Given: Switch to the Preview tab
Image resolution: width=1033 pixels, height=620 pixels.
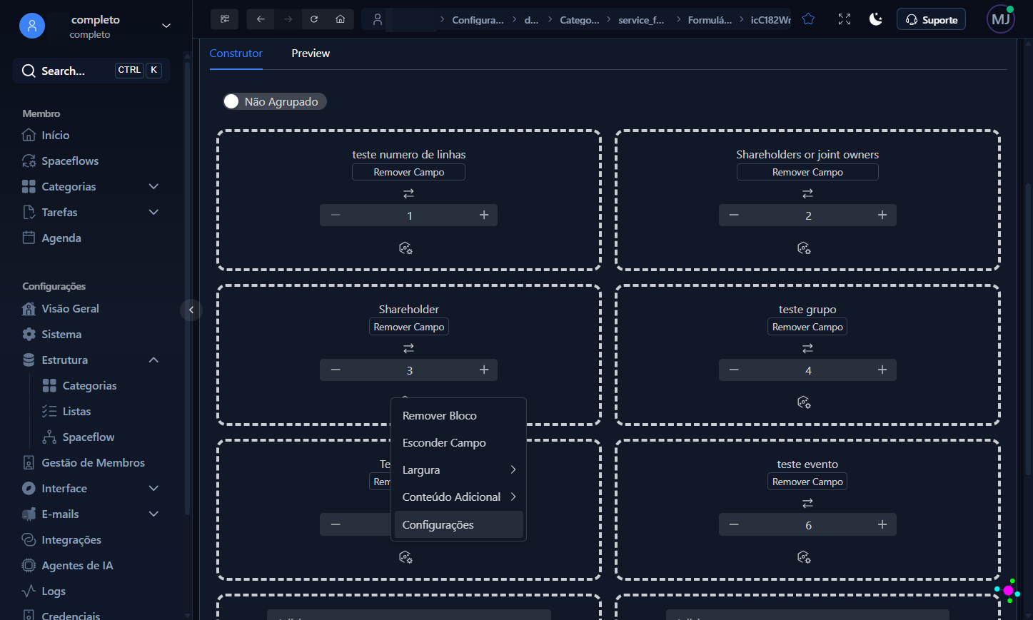Looking at the screenshot, I should tap(311, 54).
